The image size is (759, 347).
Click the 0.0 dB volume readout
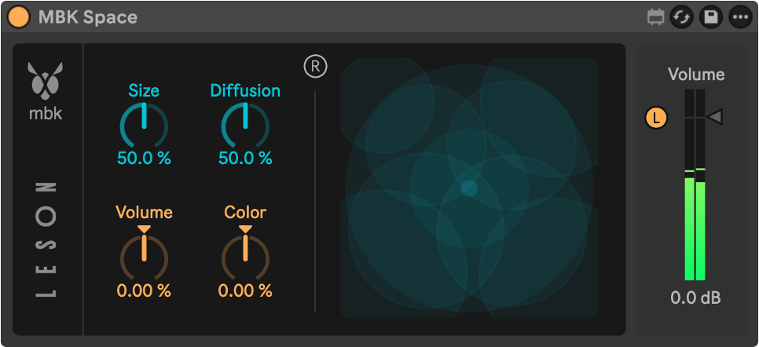695,298
